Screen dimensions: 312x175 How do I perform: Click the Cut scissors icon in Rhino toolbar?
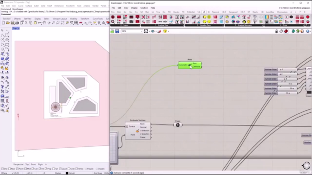(x=26, y=23)
